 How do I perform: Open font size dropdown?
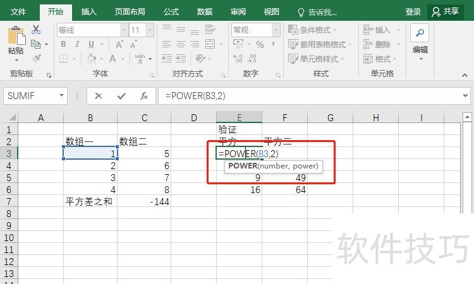coord(150,30)
